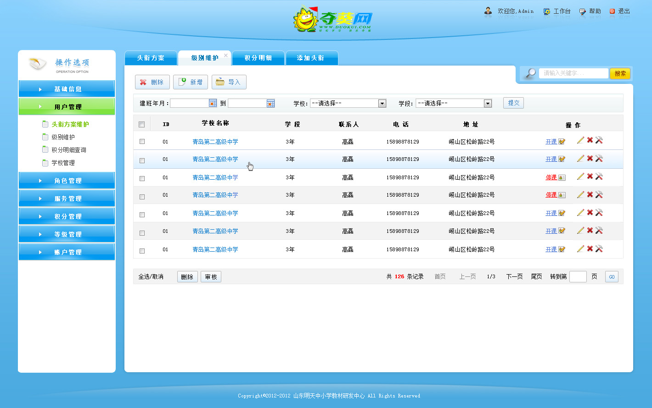Open the calendar picker after the 到 date field
Viewport: 652px width, 408px height.
click(270, 103)
